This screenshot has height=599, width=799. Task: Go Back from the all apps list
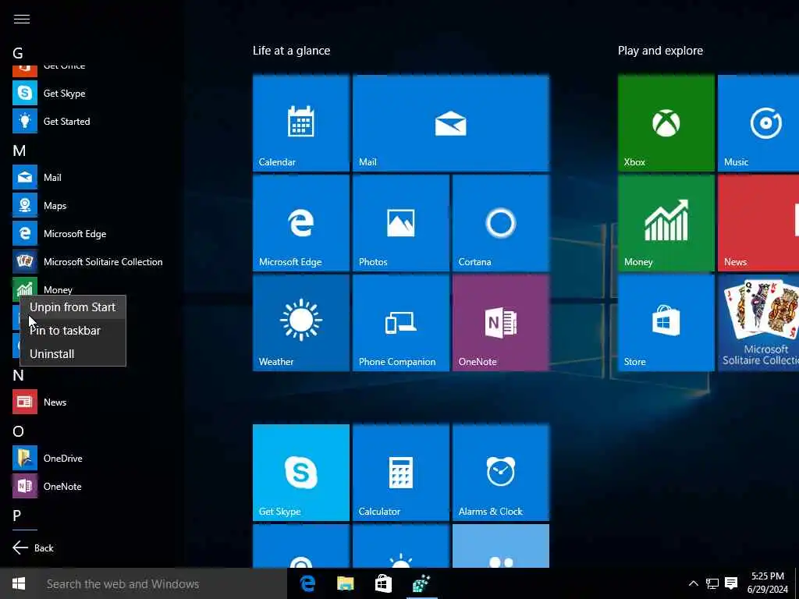click(33, 548)
